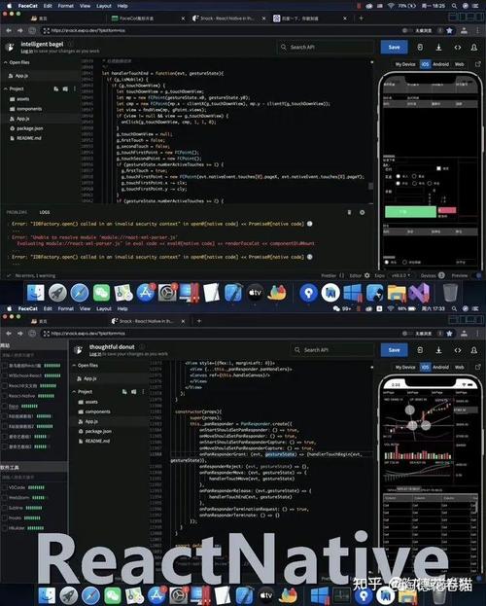Switch to Android tab in intelligent bagel preview
486x606 pixels.
[440, 64]
